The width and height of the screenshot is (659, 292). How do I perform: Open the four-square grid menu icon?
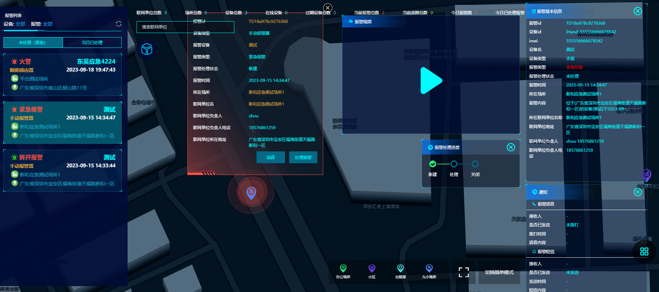click(644, 251)
